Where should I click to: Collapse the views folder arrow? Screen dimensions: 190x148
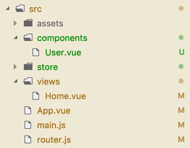coord(16,81)
